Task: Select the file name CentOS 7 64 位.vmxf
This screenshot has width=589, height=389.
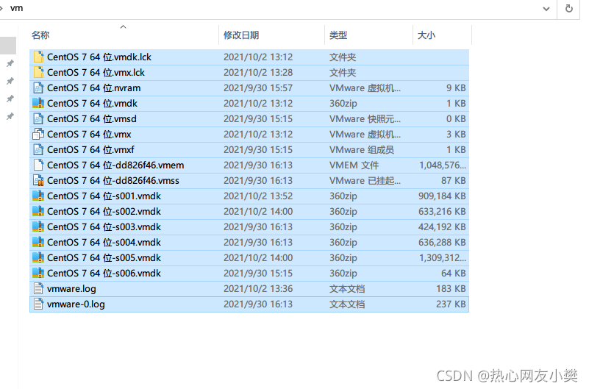Action: tap(90, 149)
